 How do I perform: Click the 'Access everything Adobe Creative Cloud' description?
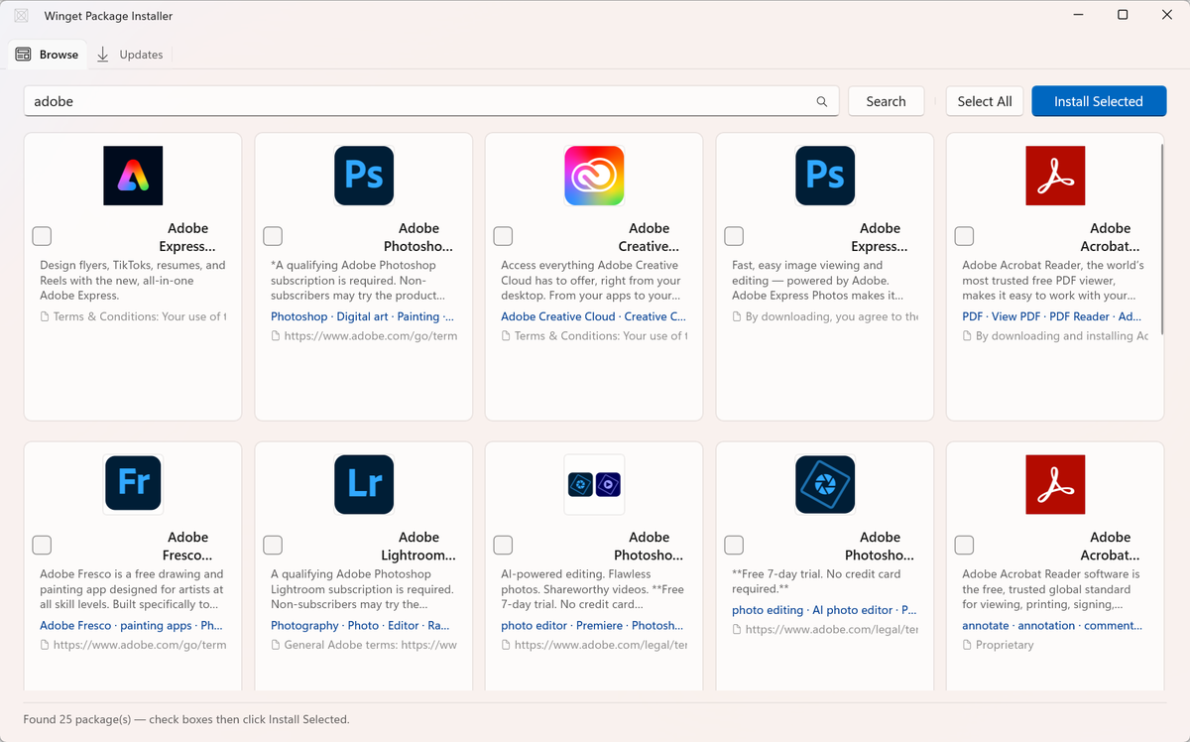pos(591,280)
